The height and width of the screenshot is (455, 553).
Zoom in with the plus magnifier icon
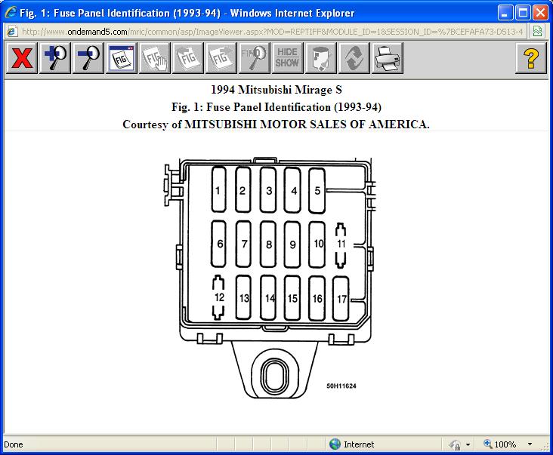click(x=55, y=58)
